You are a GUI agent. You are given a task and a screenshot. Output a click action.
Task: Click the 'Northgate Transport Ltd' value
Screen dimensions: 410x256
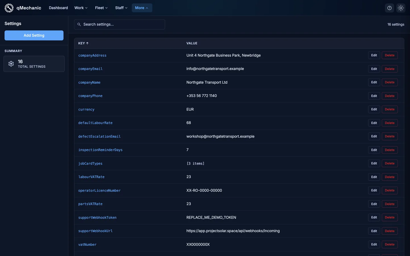point(207,82)
